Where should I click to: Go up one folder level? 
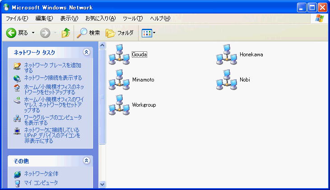coord(66,33)
